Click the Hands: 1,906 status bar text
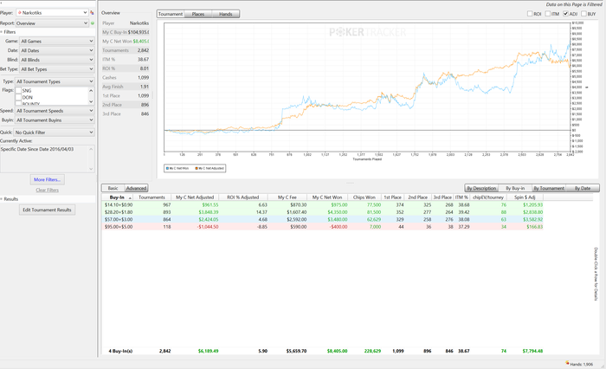Image resolution: width=606 pixels, height=369 pixels. 581,365
